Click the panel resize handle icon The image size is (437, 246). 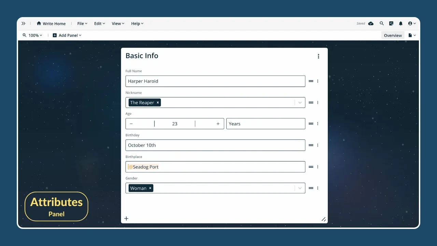coord(323,219)
